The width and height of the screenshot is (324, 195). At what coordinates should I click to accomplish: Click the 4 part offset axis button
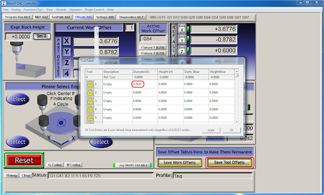(66, 73)
